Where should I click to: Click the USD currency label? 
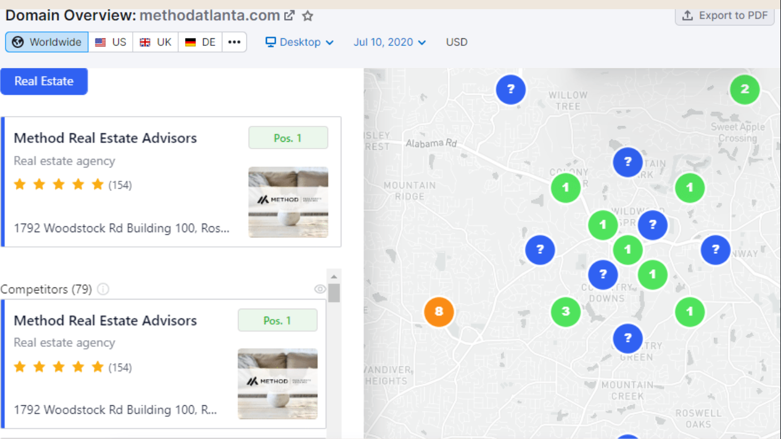click(457, 42)
